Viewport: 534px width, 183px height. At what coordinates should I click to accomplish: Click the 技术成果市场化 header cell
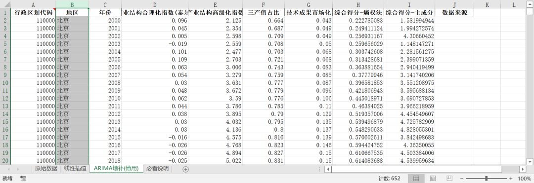pos(309,12)
